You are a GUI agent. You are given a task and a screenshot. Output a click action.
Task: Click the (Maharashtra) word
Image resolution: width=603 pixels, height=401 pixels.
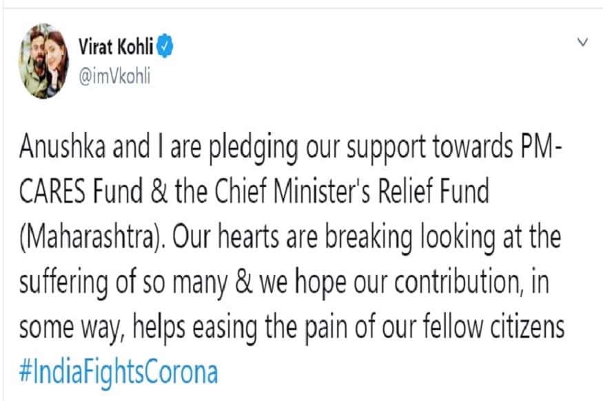91,238
